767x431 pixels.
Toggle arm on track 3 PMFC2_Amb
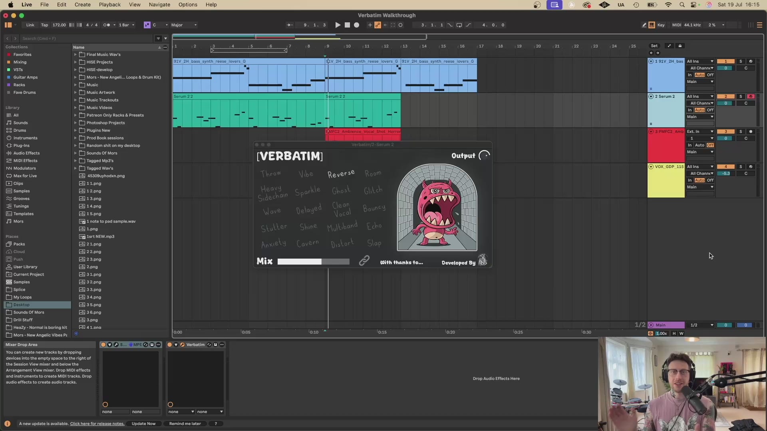pos(751,132)
